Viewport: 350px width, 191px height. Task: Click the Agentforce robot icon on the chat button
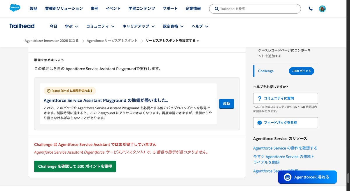(x=287, y=177)
